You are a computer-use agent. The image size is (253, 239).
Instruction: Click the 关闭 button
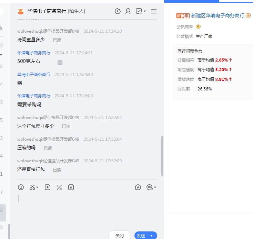point(119,236)
